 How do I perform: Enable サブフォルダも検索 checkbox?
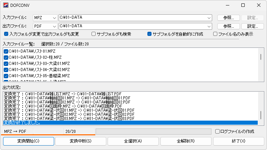[94, 34]
